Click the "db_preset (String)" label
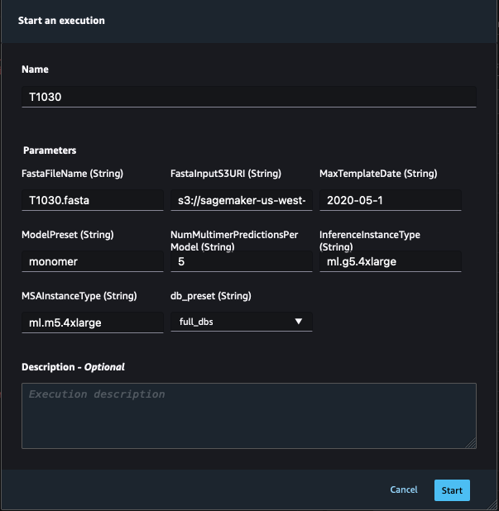 [x=211, y=296]
